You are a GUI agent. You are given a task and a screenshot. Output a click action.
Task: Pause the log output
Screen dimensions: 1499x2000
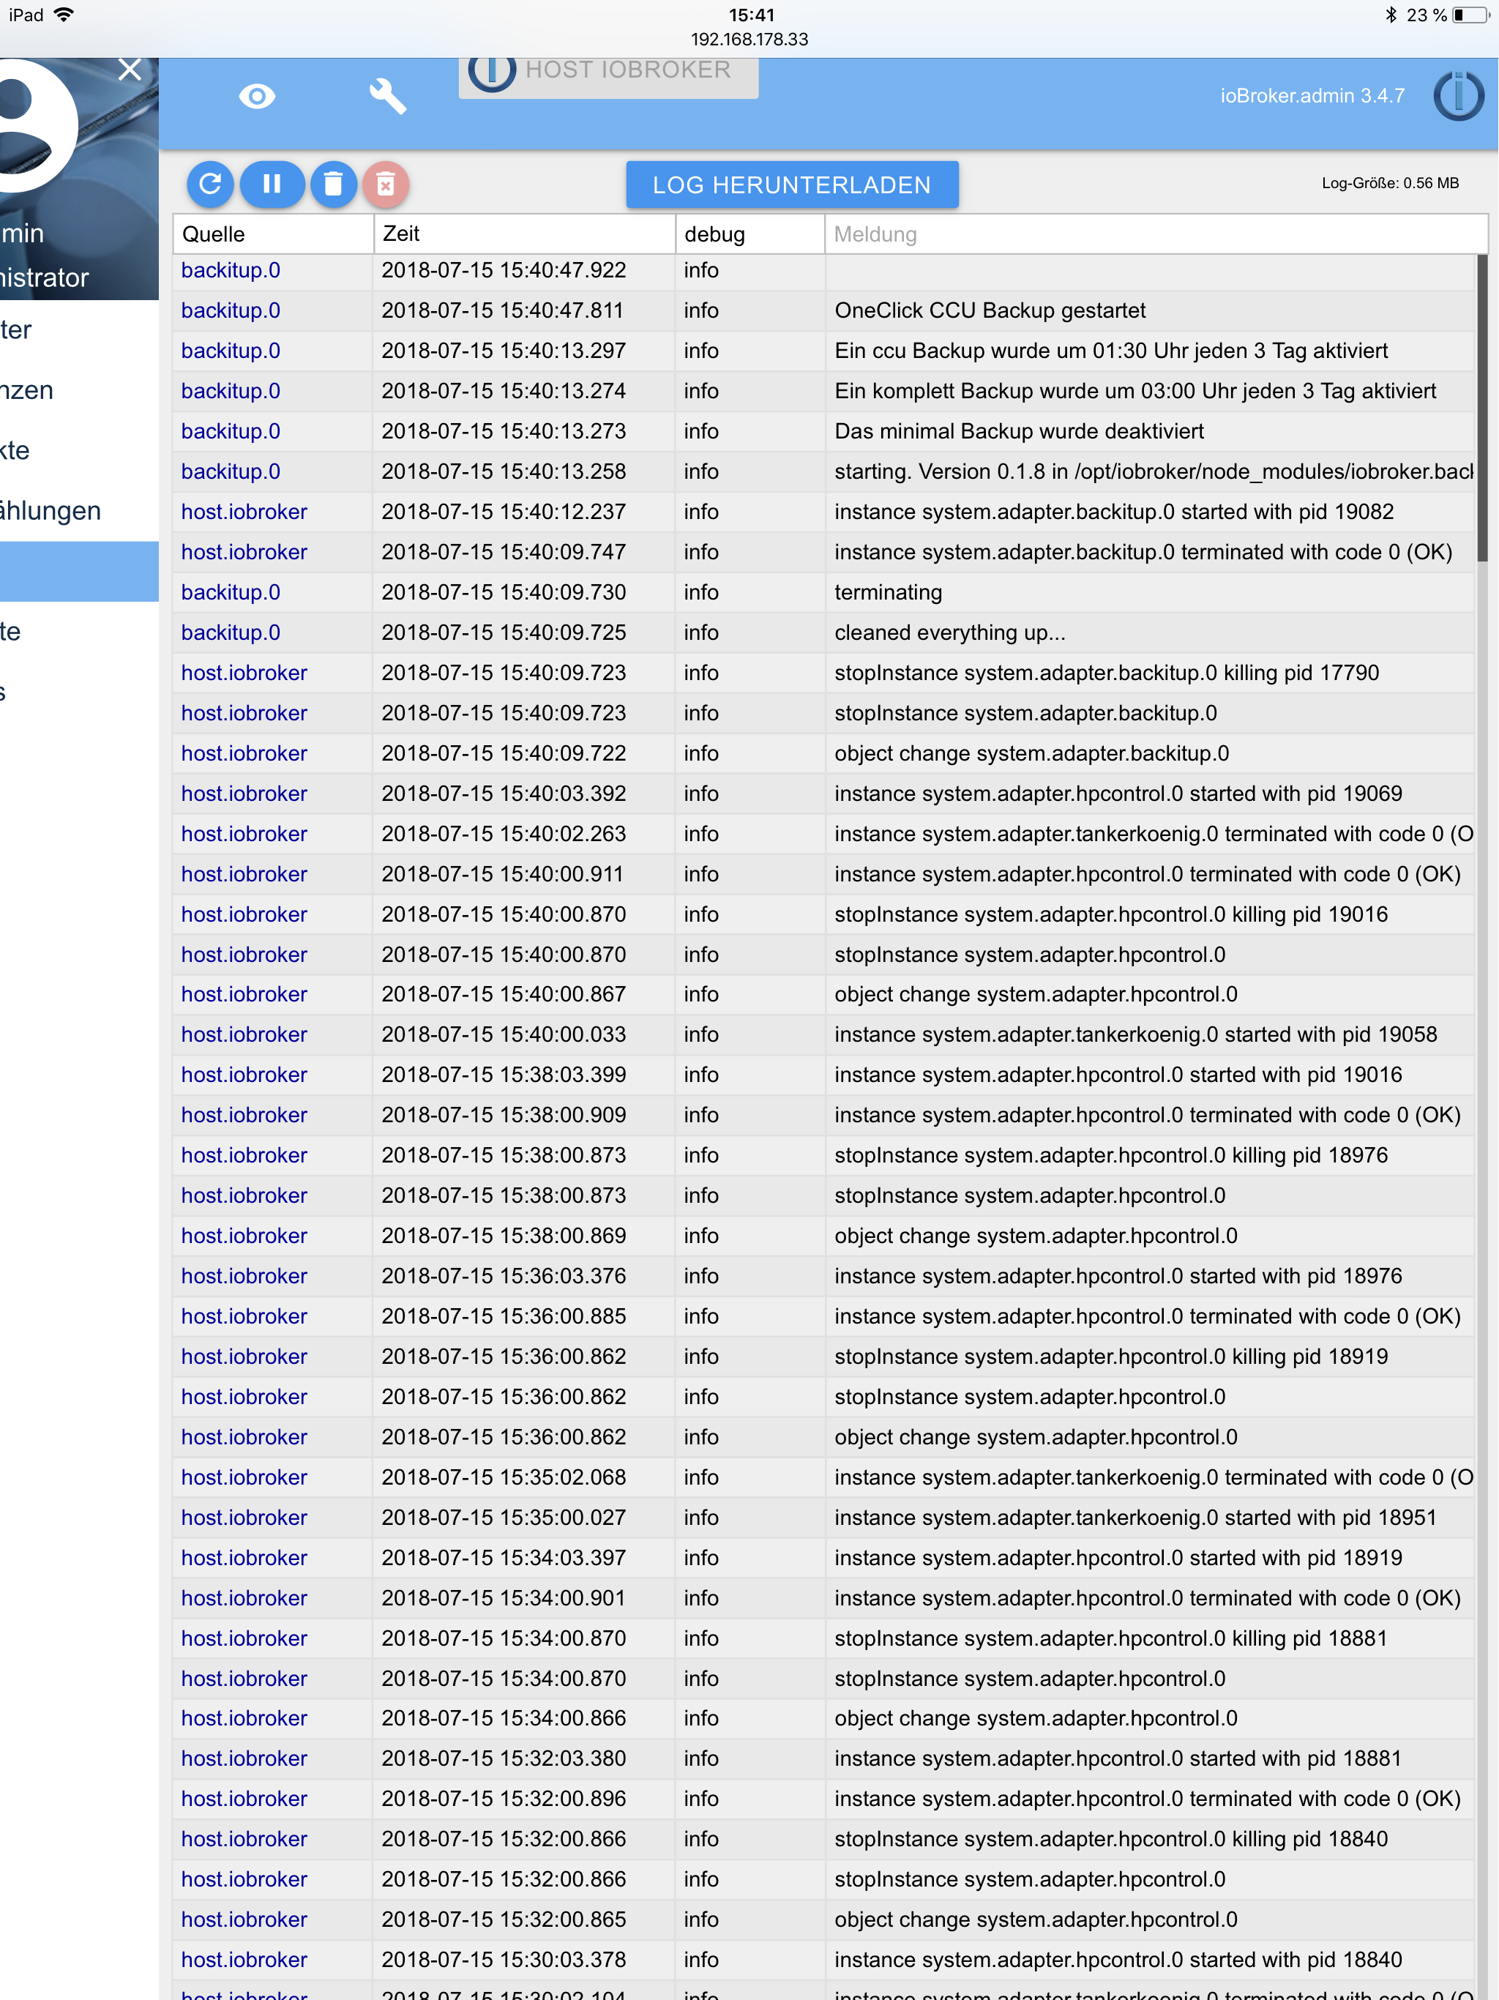pos(272,184)
